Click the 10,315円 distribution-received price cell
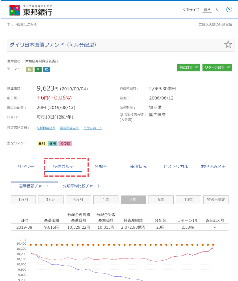This screenshot has height=281, width=238. (x=106, y=227)
